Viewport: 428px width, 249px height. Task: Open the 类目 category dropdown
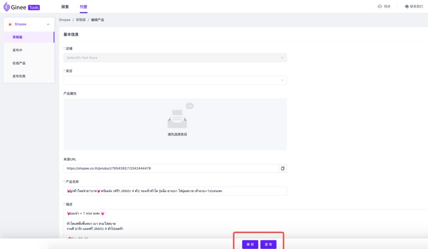[175, 80]
